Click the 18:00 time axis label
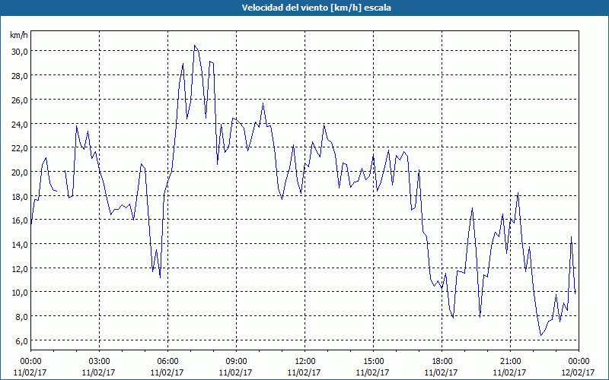This screenshot has width=609, height=380. [442, 362]
